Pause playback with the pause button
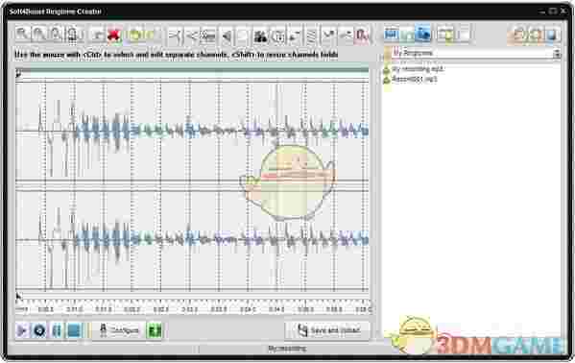 point(57,330)
